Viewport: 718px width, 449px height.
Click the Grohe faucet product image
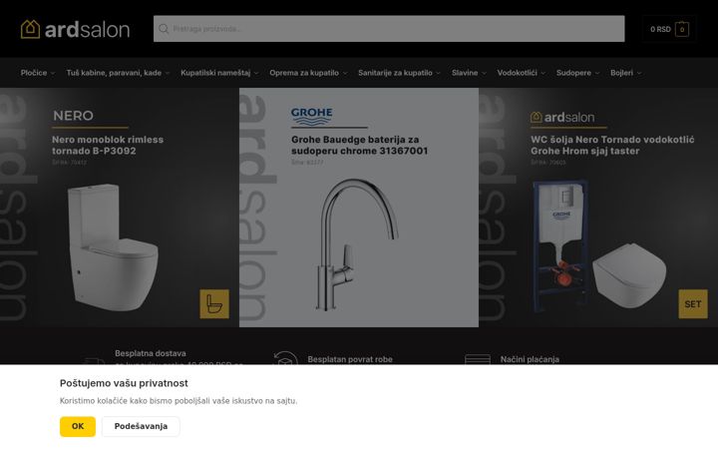pos(357,244)
